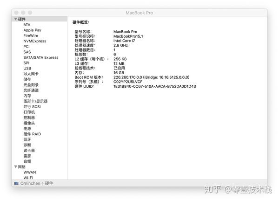Image resolution: width=279 pixels, height=201 pixels.
Task: Click the Intel Core i7 value
Action: point(124,41)
